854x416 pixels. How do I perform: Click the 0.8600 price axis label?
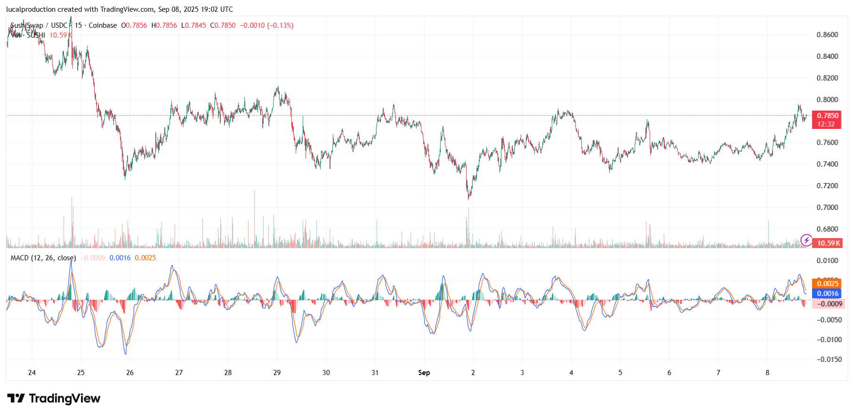click(827, 35)
